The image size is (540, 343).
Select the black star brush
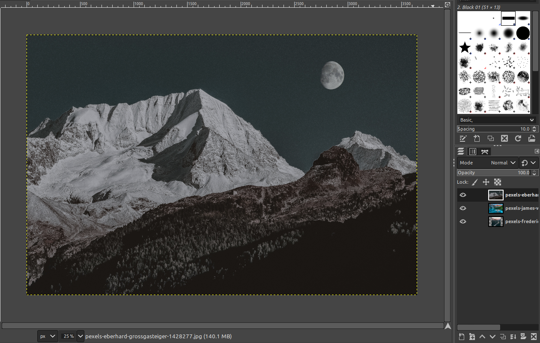pos(465,48)
